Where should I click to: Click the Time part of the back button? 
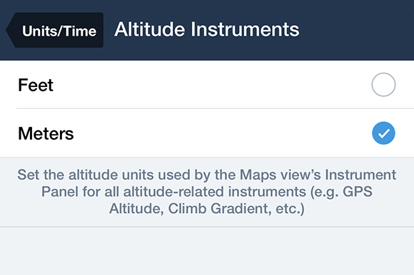pos(80,31)
